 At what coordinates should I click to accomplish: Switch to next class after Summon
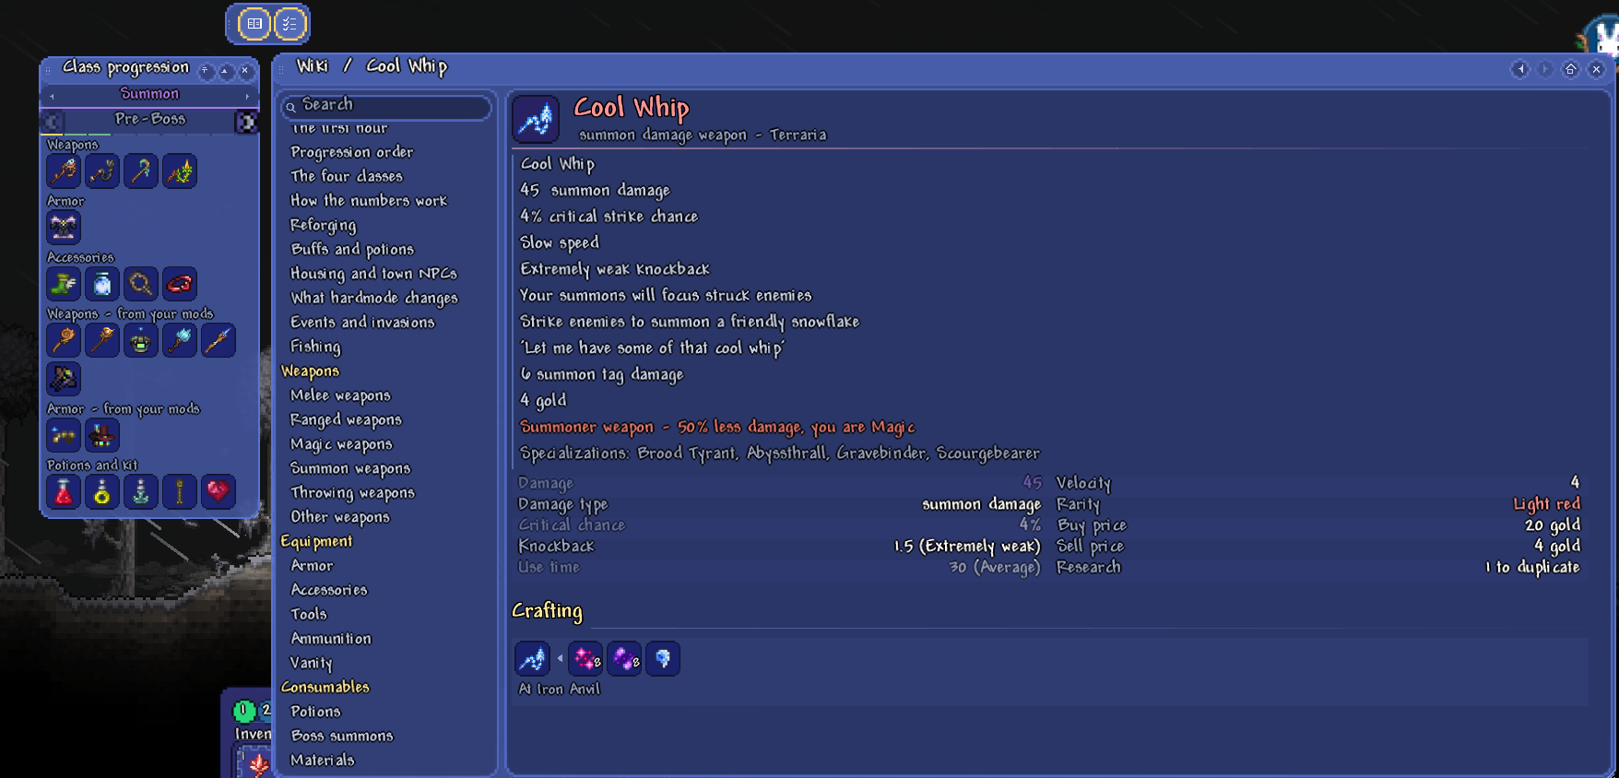247,95
